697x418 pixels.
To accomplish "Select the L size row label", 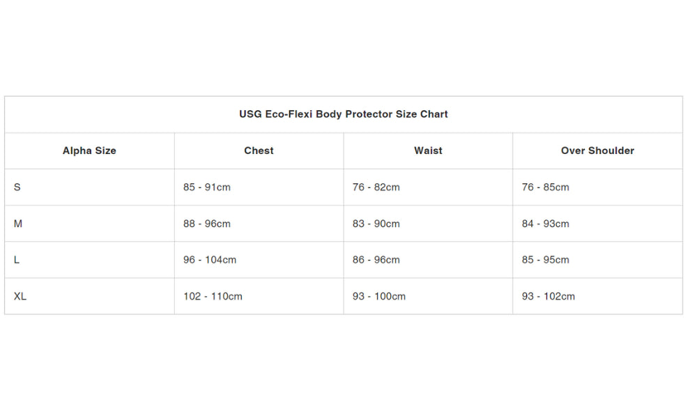I will click(x=17, y=260).
